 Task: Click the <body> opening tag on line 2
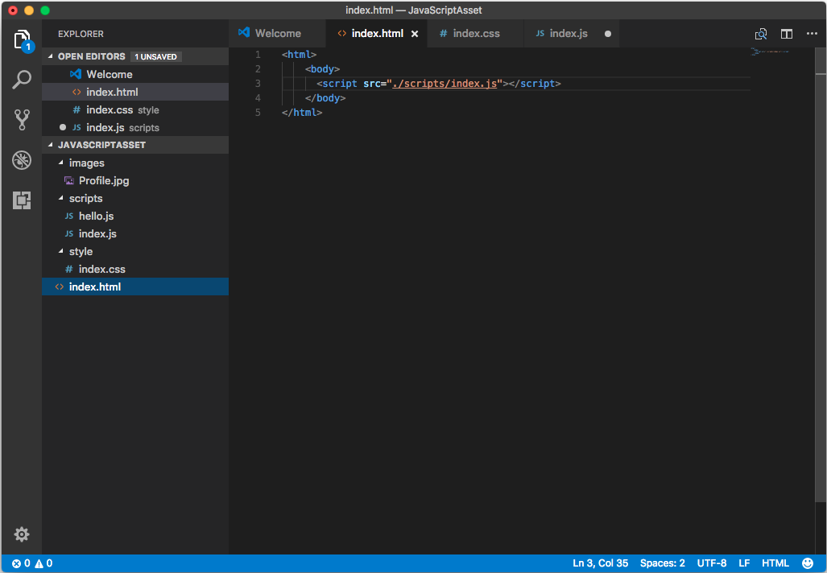[x=322, y=69]
